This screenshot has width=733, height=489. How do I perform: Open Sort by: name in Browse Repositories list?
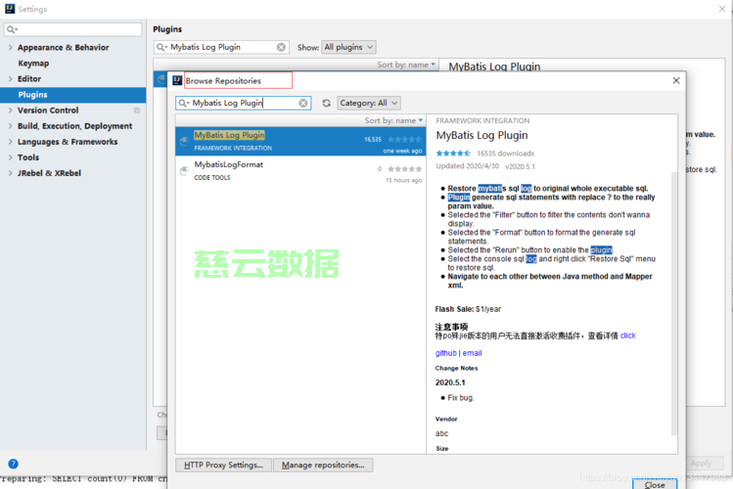393,120
